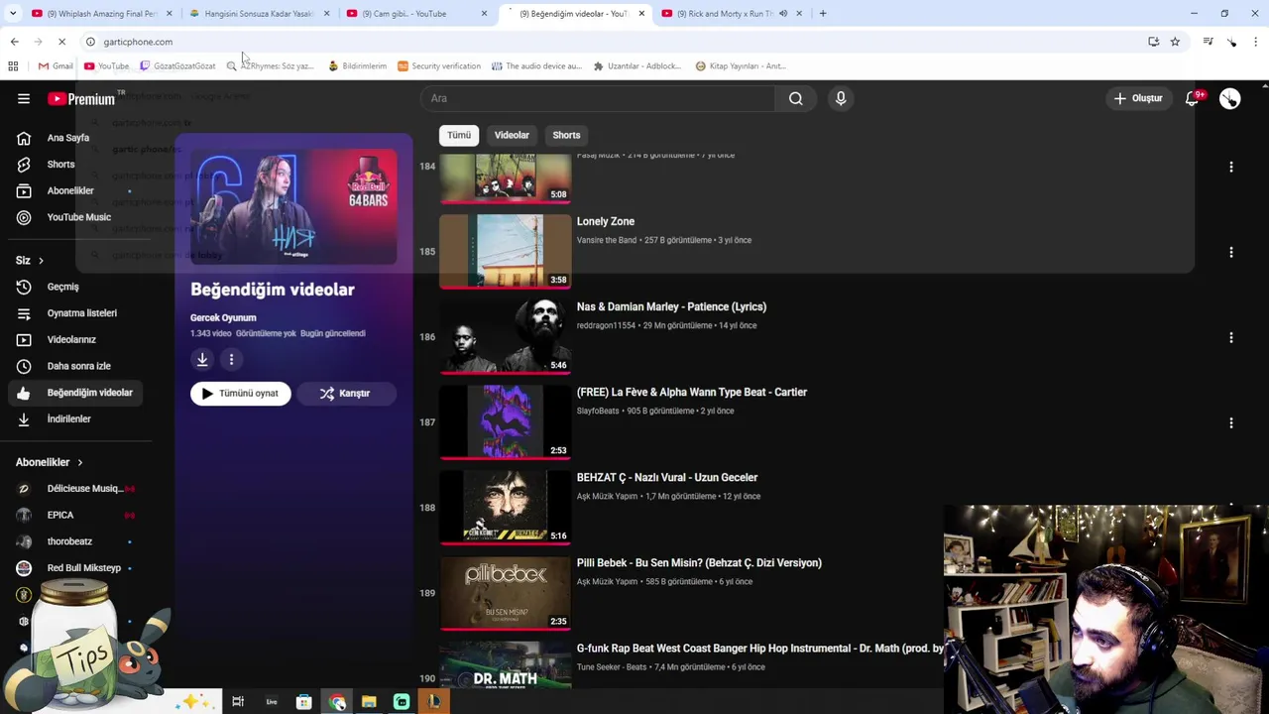Open the Chrome apps grid shortcut

coord(13,66)
